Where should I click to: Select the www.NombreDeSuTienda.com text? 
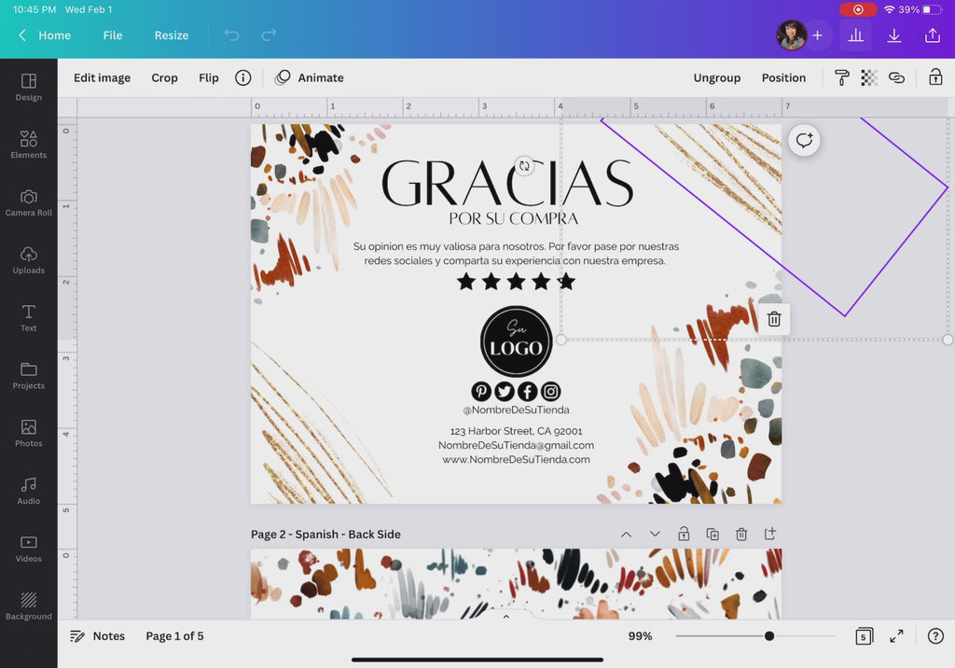(516, 459)
